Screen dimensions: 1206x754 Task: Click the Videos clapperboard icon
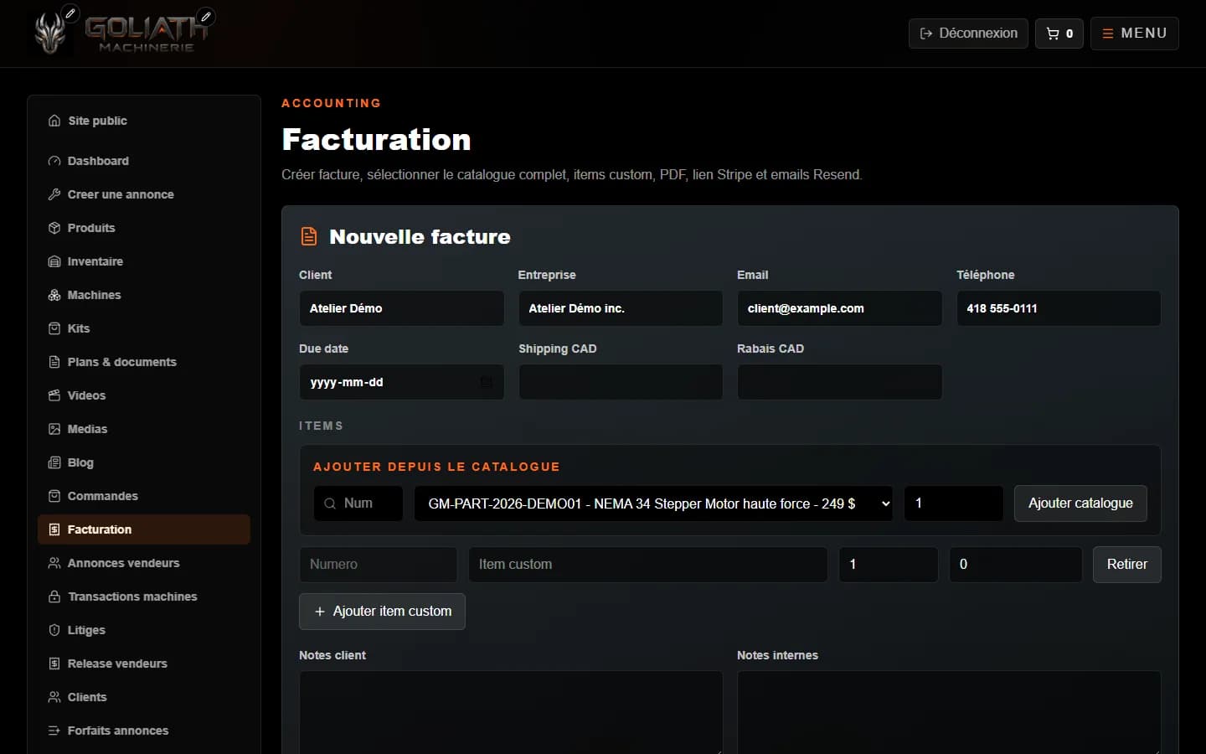pyautogui.click(x=54, y=395)
